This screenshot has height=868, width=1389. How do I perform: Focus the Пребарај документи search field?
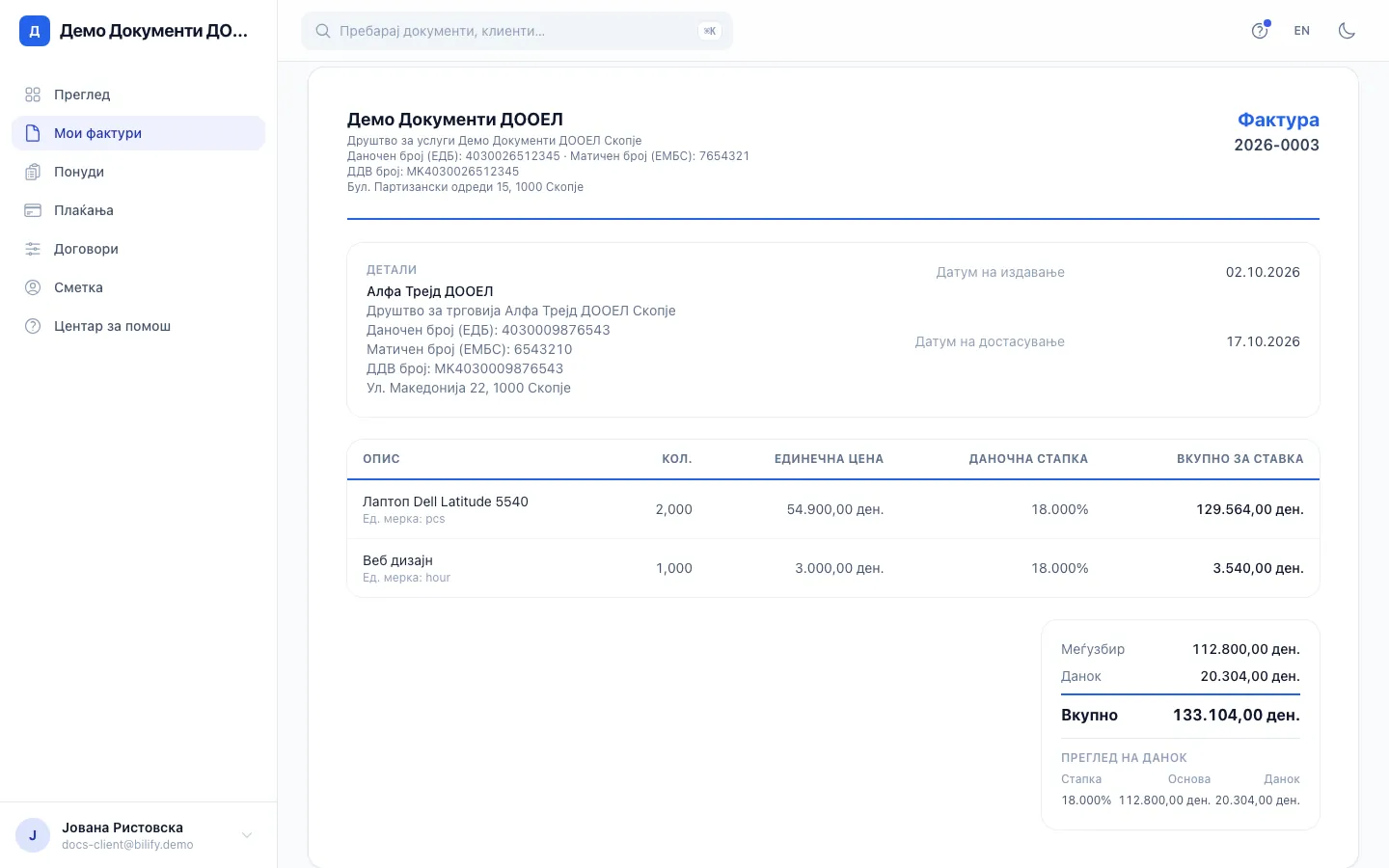coord(517,31)
